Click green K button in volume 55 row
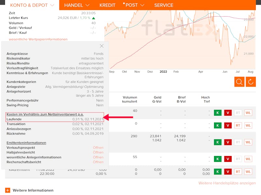Image resolution: width=261 pixels, height=195 pixels. click(218, 159)
